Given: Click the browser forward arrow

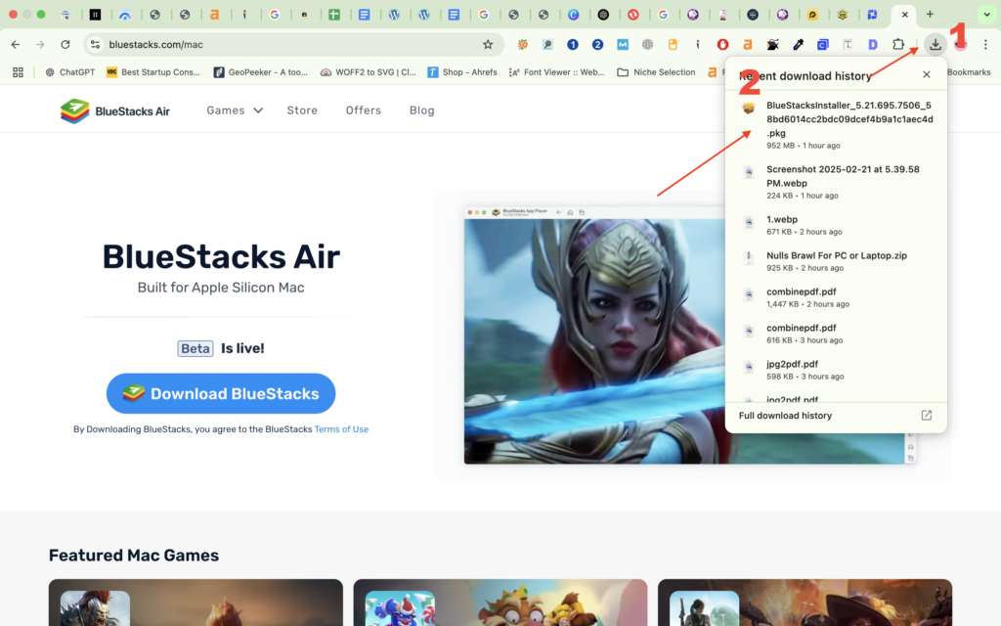Looking at the screenshot, I should pos(40,44).
